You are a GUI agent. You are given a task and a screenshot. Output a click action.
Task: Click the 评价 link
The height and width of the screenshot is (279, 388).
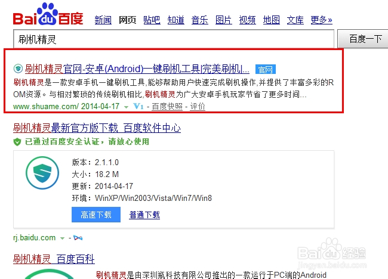(x=198, y=107)
